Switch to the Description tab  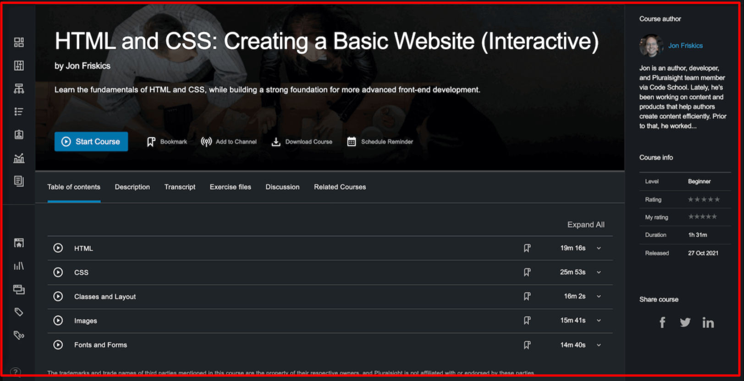[132, 187]
